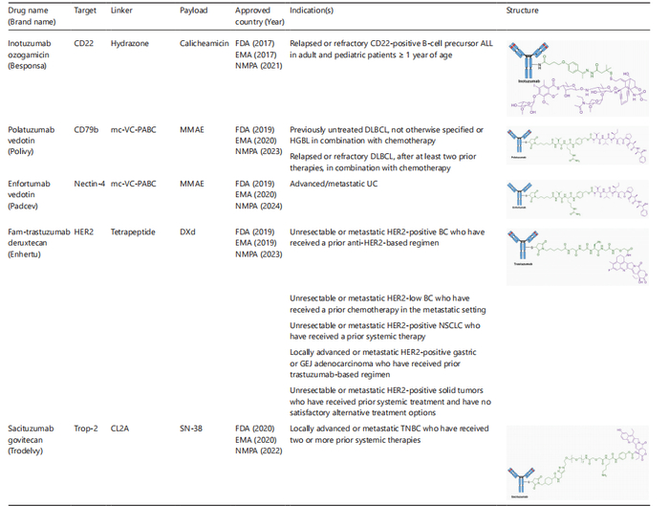
Task: Click the drug name 'Enfortumab vedotin (Padcev)'
Action: pos(29,195)
